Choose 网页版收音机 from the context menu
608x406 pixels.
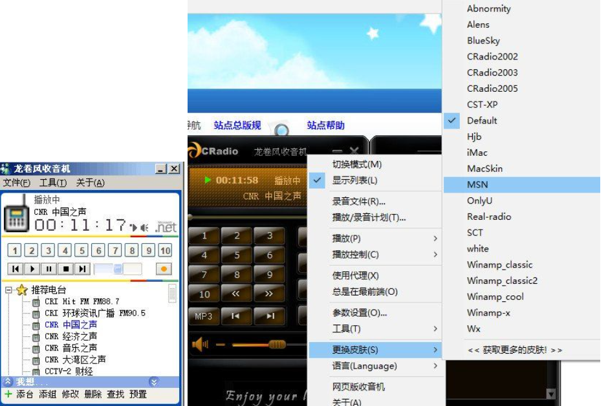pos(358,387)
